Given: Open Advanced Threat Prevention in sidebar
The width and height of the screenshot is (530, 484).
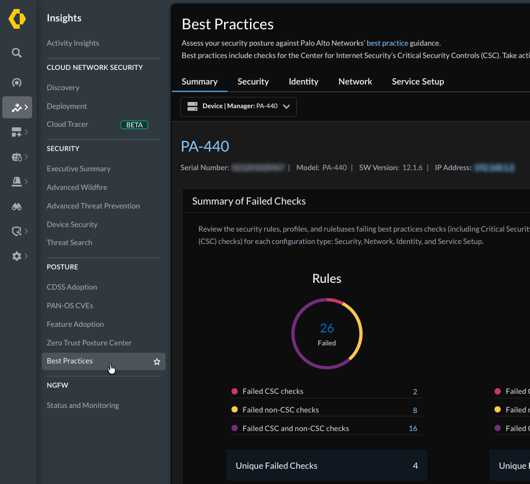Looking at the screenshot, I should (x=93, y=206).
